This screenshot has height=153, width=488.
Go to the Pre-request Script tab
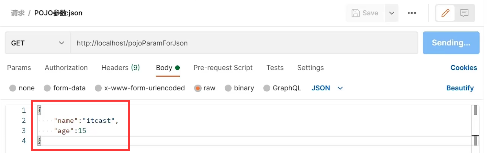tap(223, 68)
